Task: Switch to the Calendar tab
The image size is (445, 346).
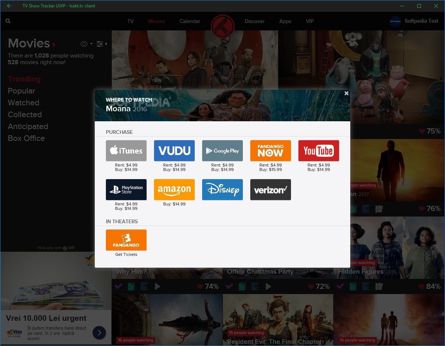Action: pyautogui.click(x=190, y=21)
